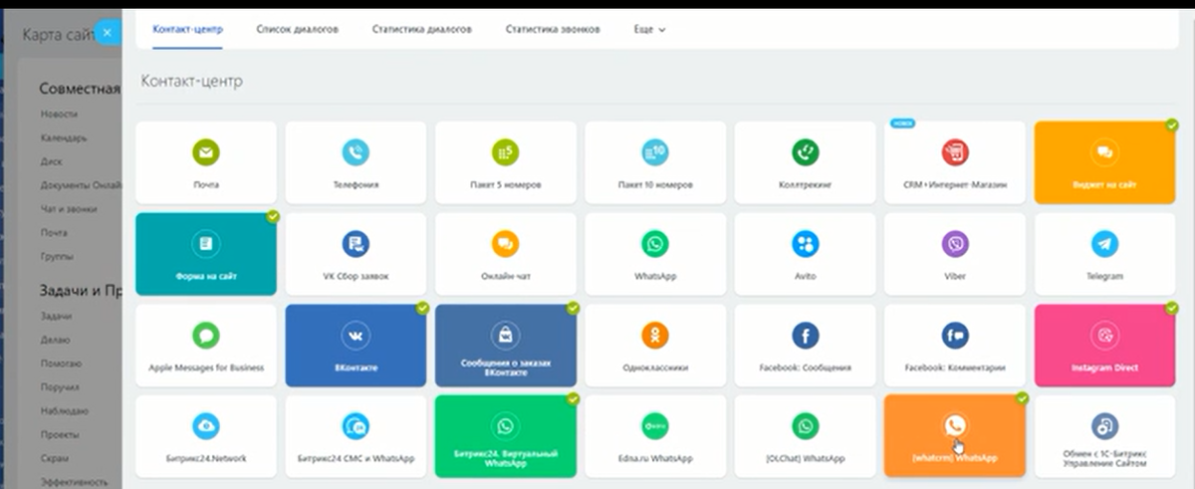The width and height of the screenshot is (1195, 489).
Task: Select the Пакет 10 номеров icon
Action: point(654,152)
